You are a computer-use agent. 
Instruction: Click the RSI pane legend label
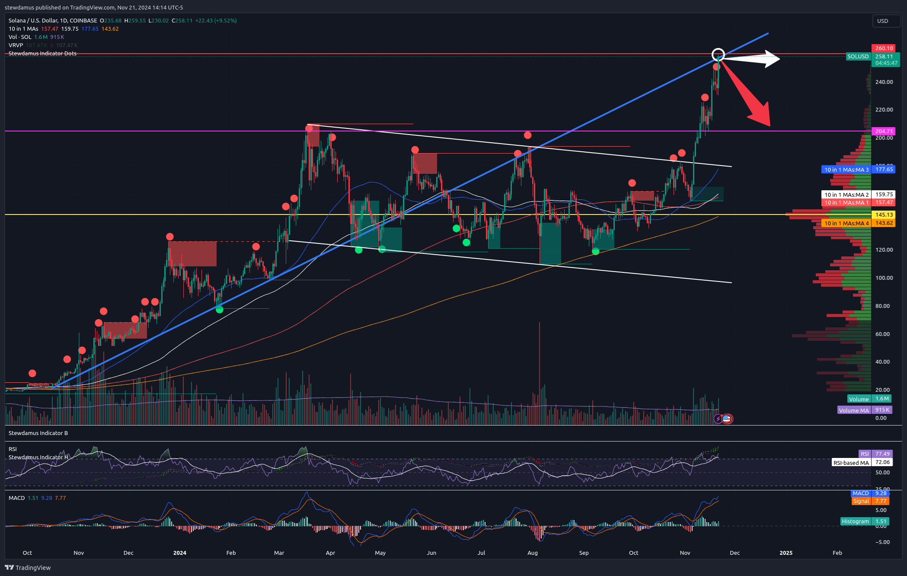(x=13, y=449)
